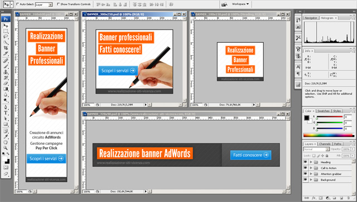Select the Rectangle shape tool
357x202 pixels.
[6, 124]
